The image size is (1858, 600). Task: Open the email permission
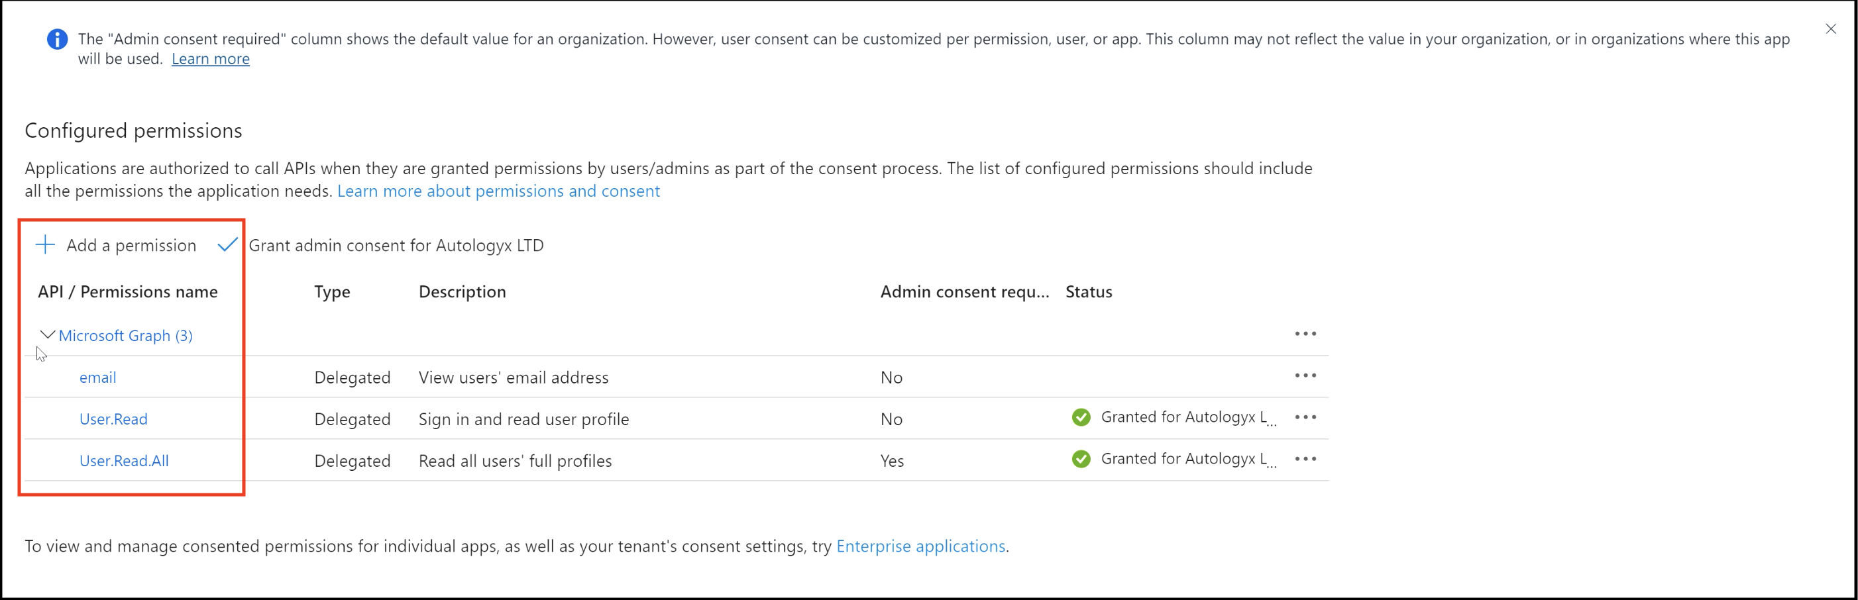[x=97, y=377]
